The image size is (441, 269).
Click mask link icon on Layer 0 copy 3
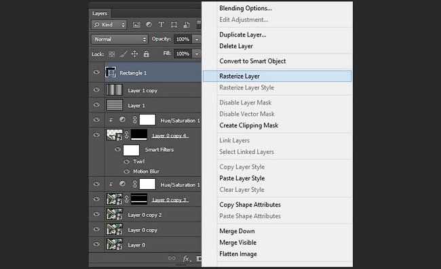point(127,199)
